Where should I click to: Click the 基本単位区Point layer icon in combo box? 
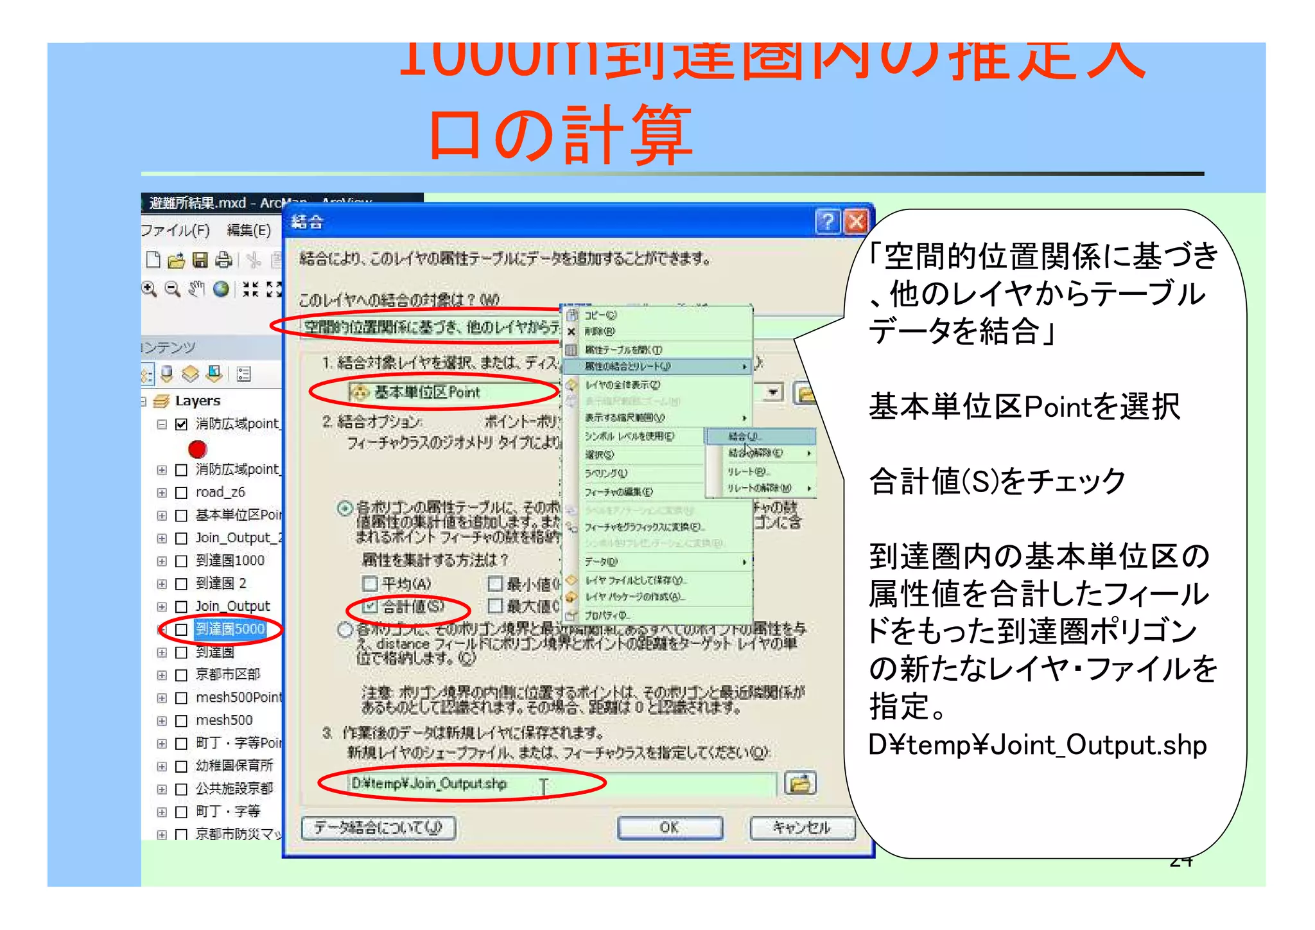pos(361,392)
